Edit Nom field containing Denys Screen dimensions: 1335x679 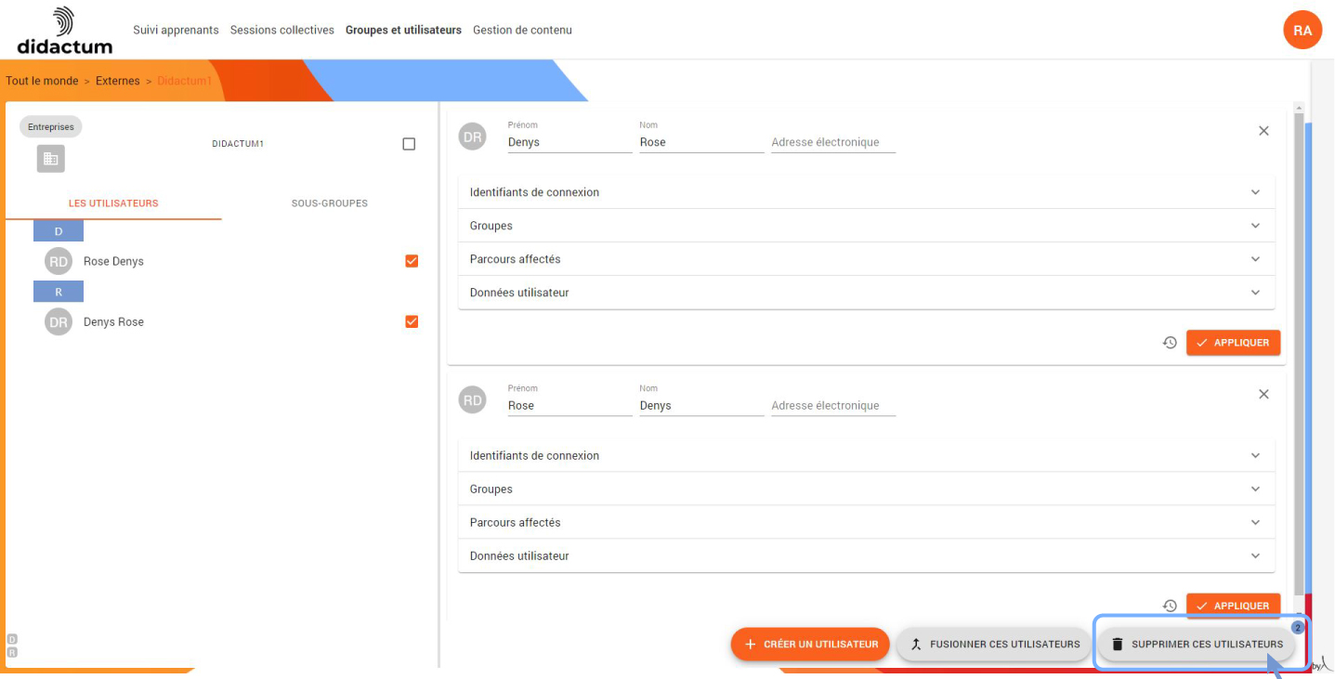click(701, 406)
